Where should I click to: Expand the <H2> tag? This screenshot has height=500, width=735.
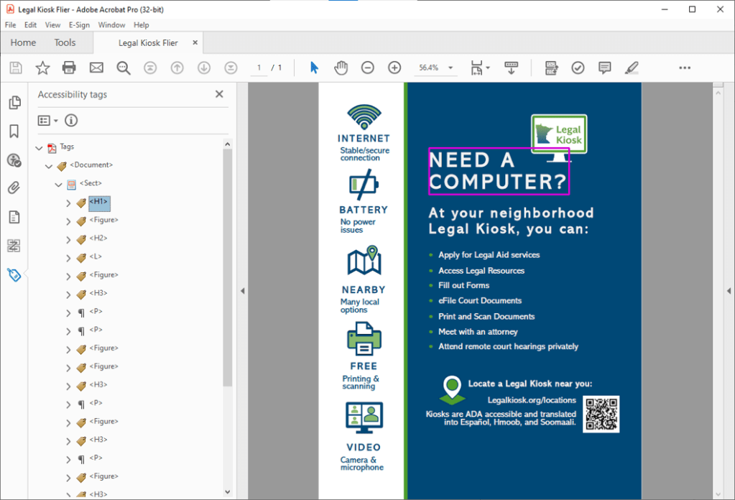69,238
